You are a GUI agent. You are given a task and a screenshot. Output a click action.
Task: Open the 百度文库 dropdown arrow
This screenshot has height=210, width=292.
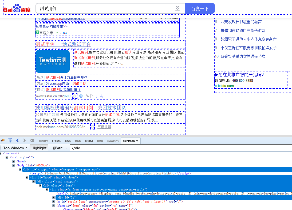[57, 33]
